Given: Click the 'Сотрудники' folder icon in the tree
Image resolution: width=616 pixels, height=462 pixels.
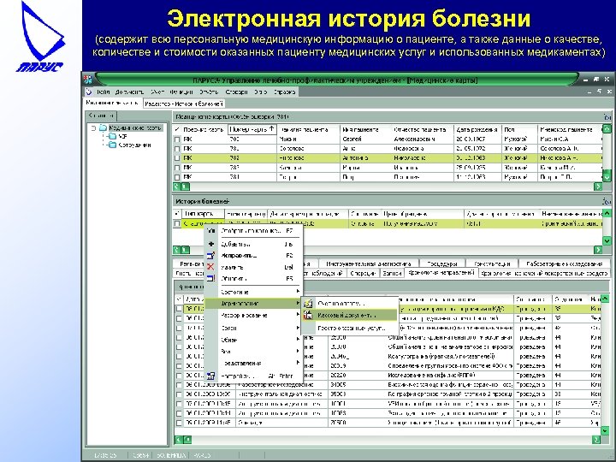Looking at the screenshot, I should (x=112, y=145).
